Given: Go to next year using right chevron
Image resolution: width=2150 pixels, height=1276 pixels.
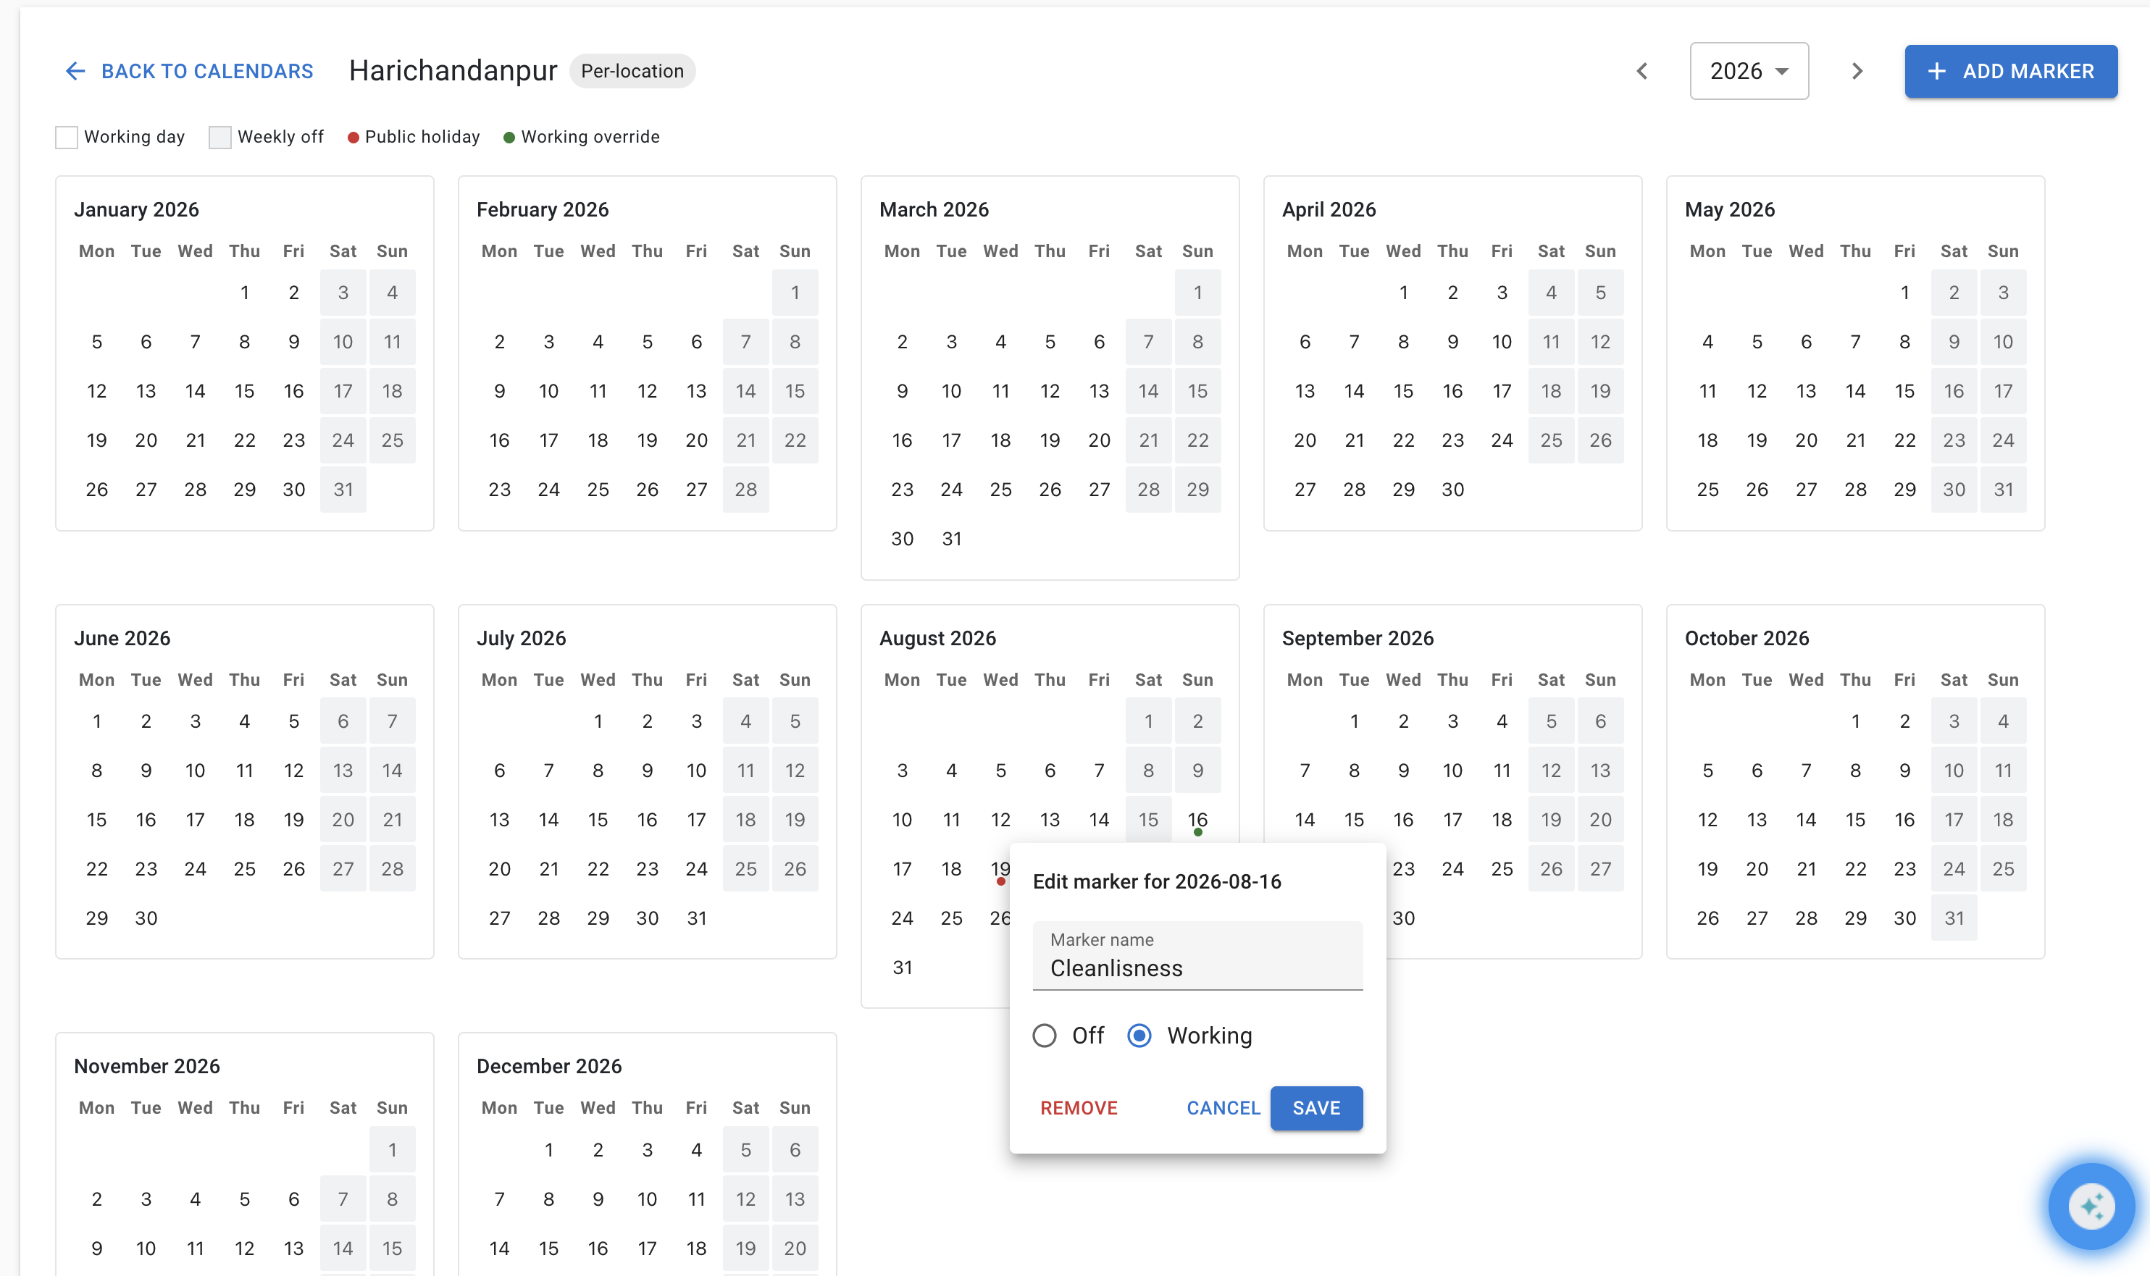Looking at the screenshot, I should 1857,72.
